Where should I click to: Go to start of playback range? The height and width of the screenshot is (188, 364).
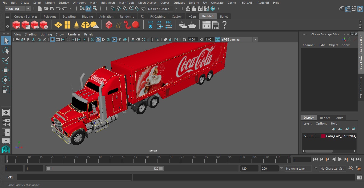click(316, 159)
